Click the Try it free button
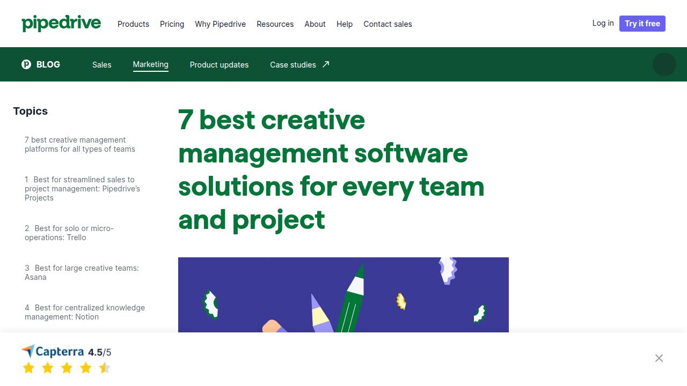 642,24
